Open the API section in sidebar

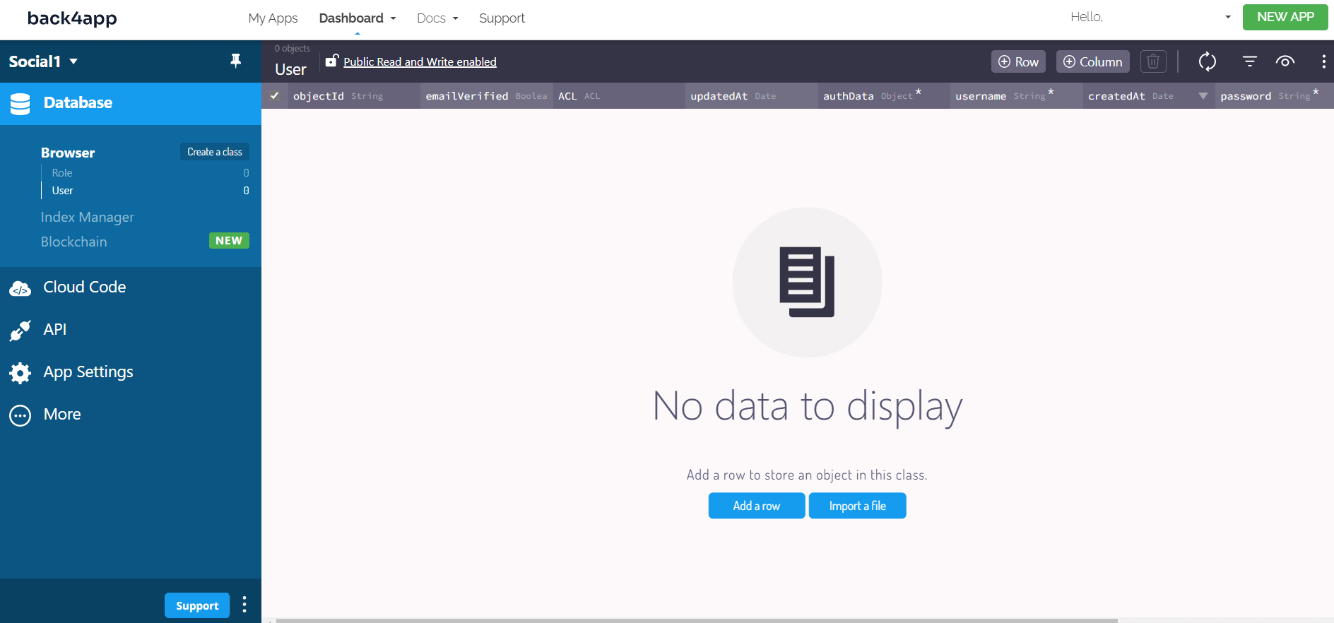[54, 330]
